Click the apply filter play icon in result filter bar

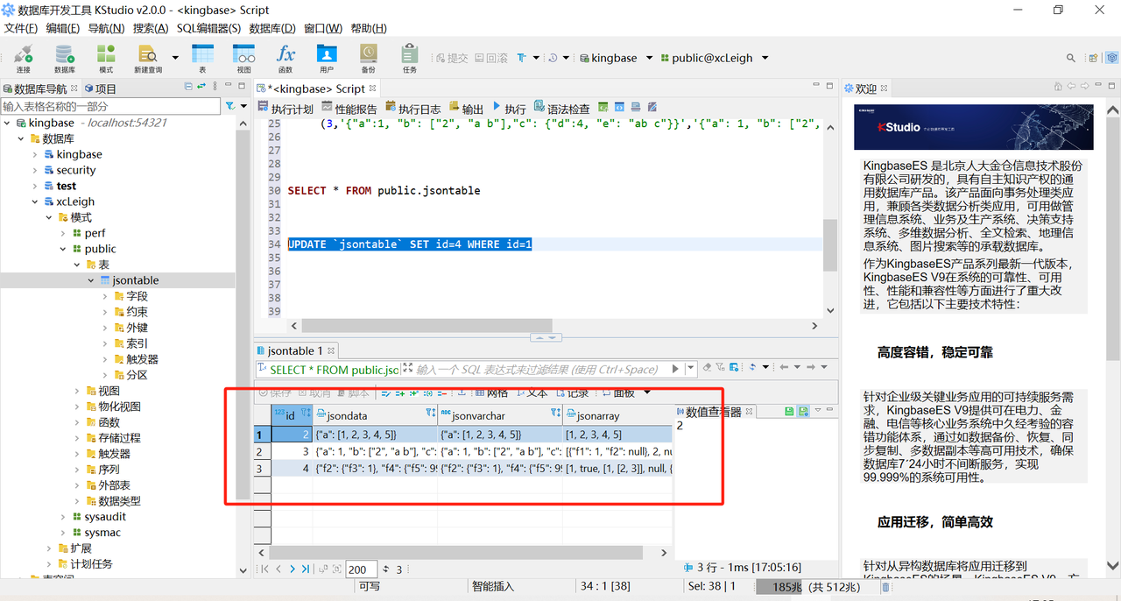pyautogui.click(x=675, y=369)
